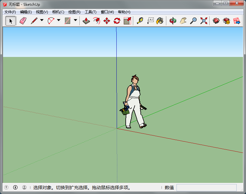Select the Rotate tool
The height and width of the screenshot is (194, 246).
[x=117, y=21]
